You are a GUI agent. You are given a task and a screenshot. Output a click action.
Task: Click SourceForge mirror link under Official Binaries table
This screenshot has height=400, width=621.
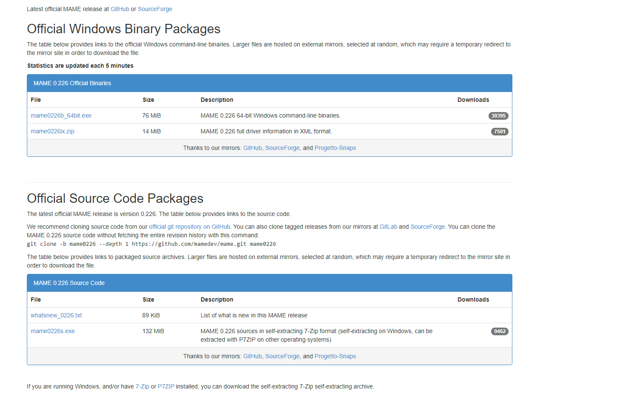(282, 148)
